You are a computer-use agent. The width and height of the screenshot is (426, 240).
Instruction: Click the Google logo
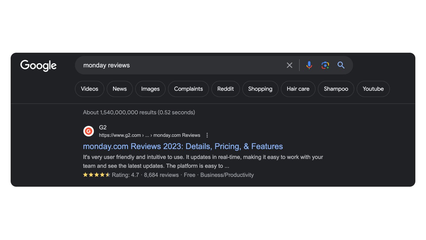pos(38,65)
